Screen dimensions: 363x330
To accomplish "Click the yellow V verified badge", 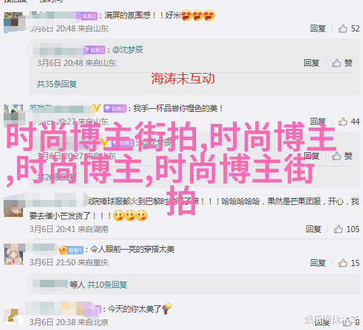I will (x=96, y=108).
